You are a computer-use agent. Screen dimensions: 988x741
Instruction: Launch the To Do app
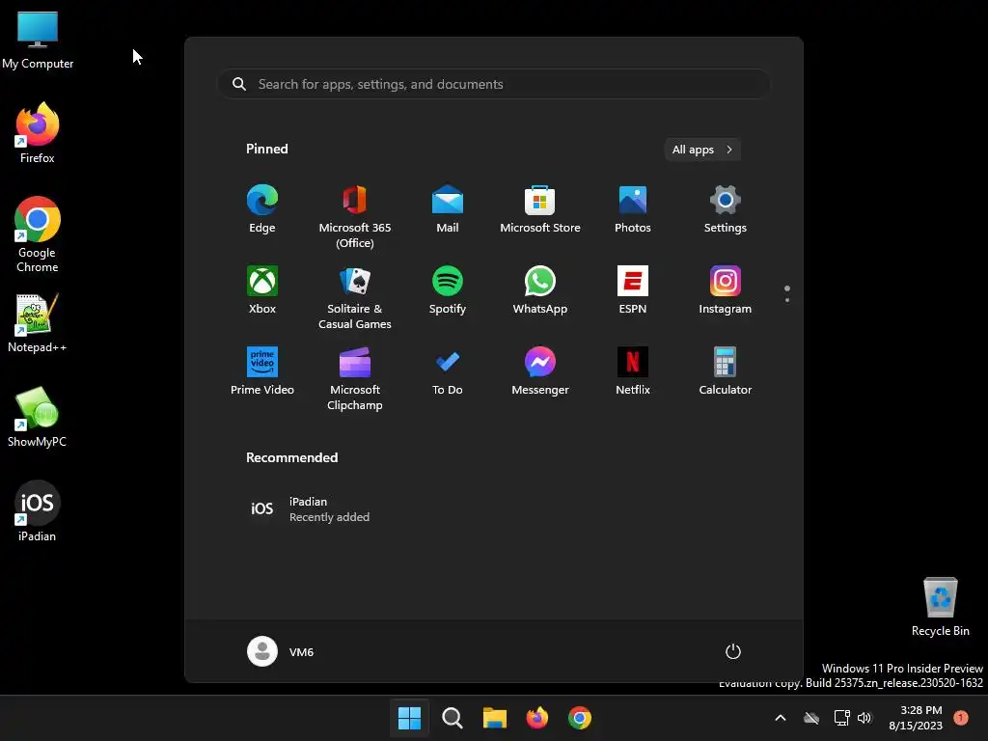[448, 371]
